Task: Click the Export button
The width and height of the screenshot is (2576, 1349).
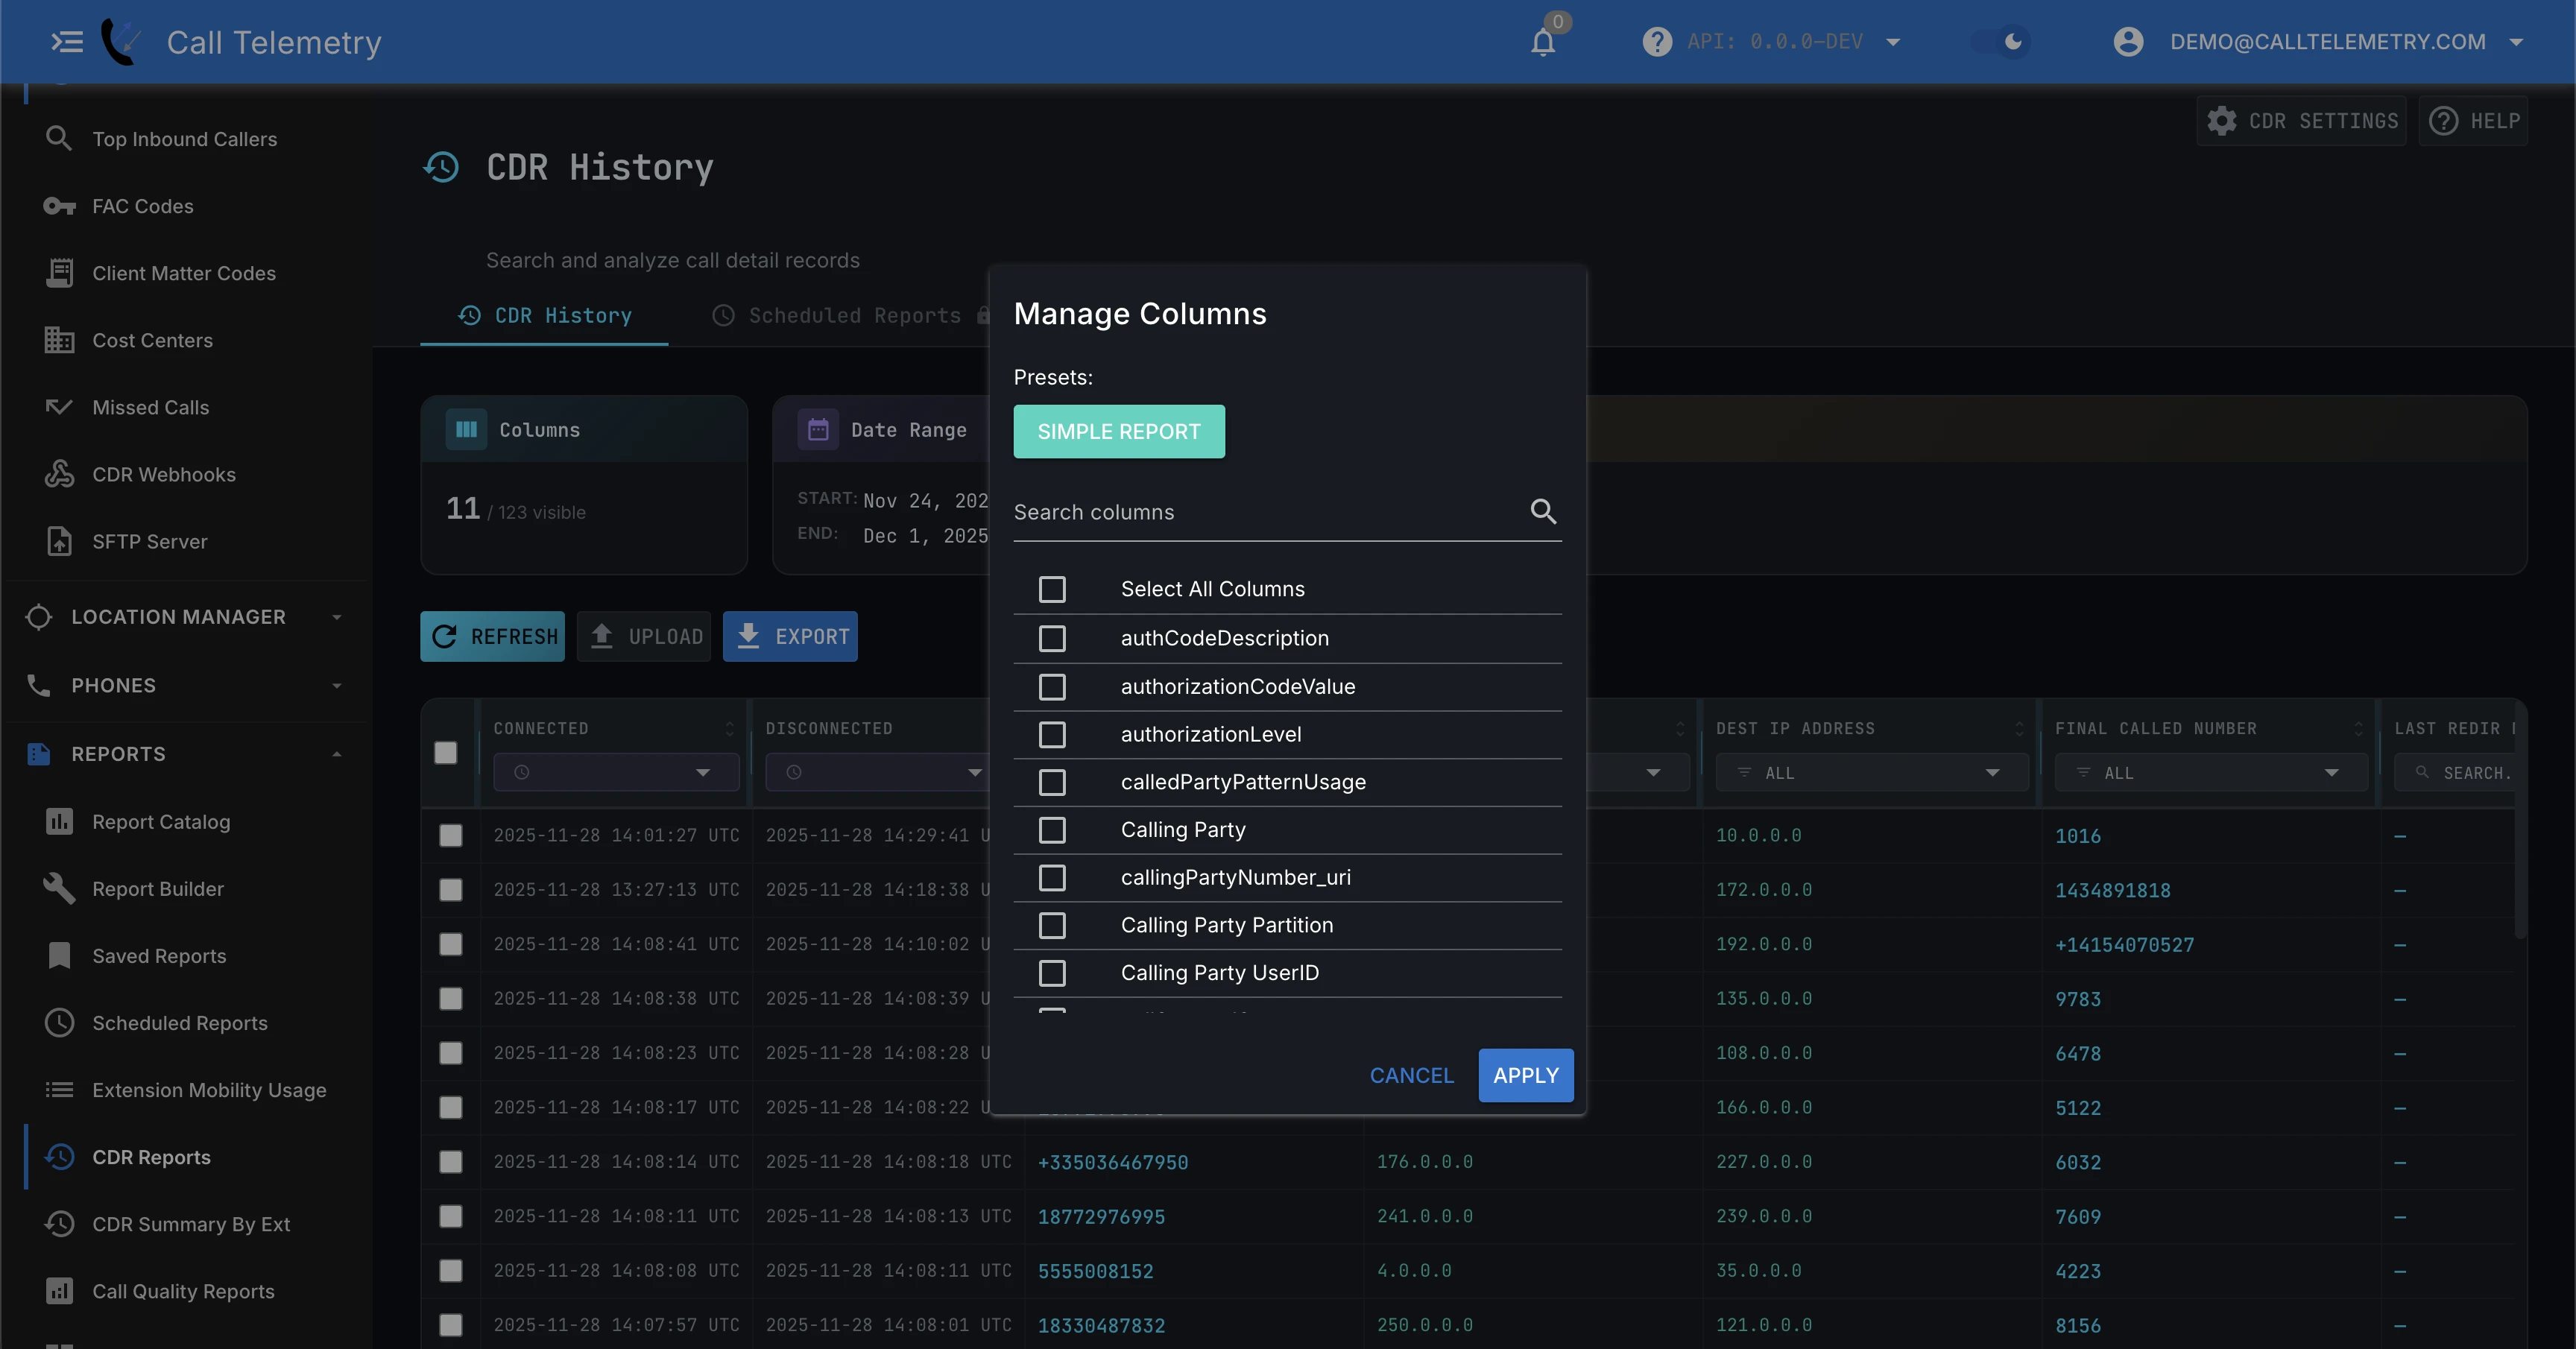Action: 790,636
